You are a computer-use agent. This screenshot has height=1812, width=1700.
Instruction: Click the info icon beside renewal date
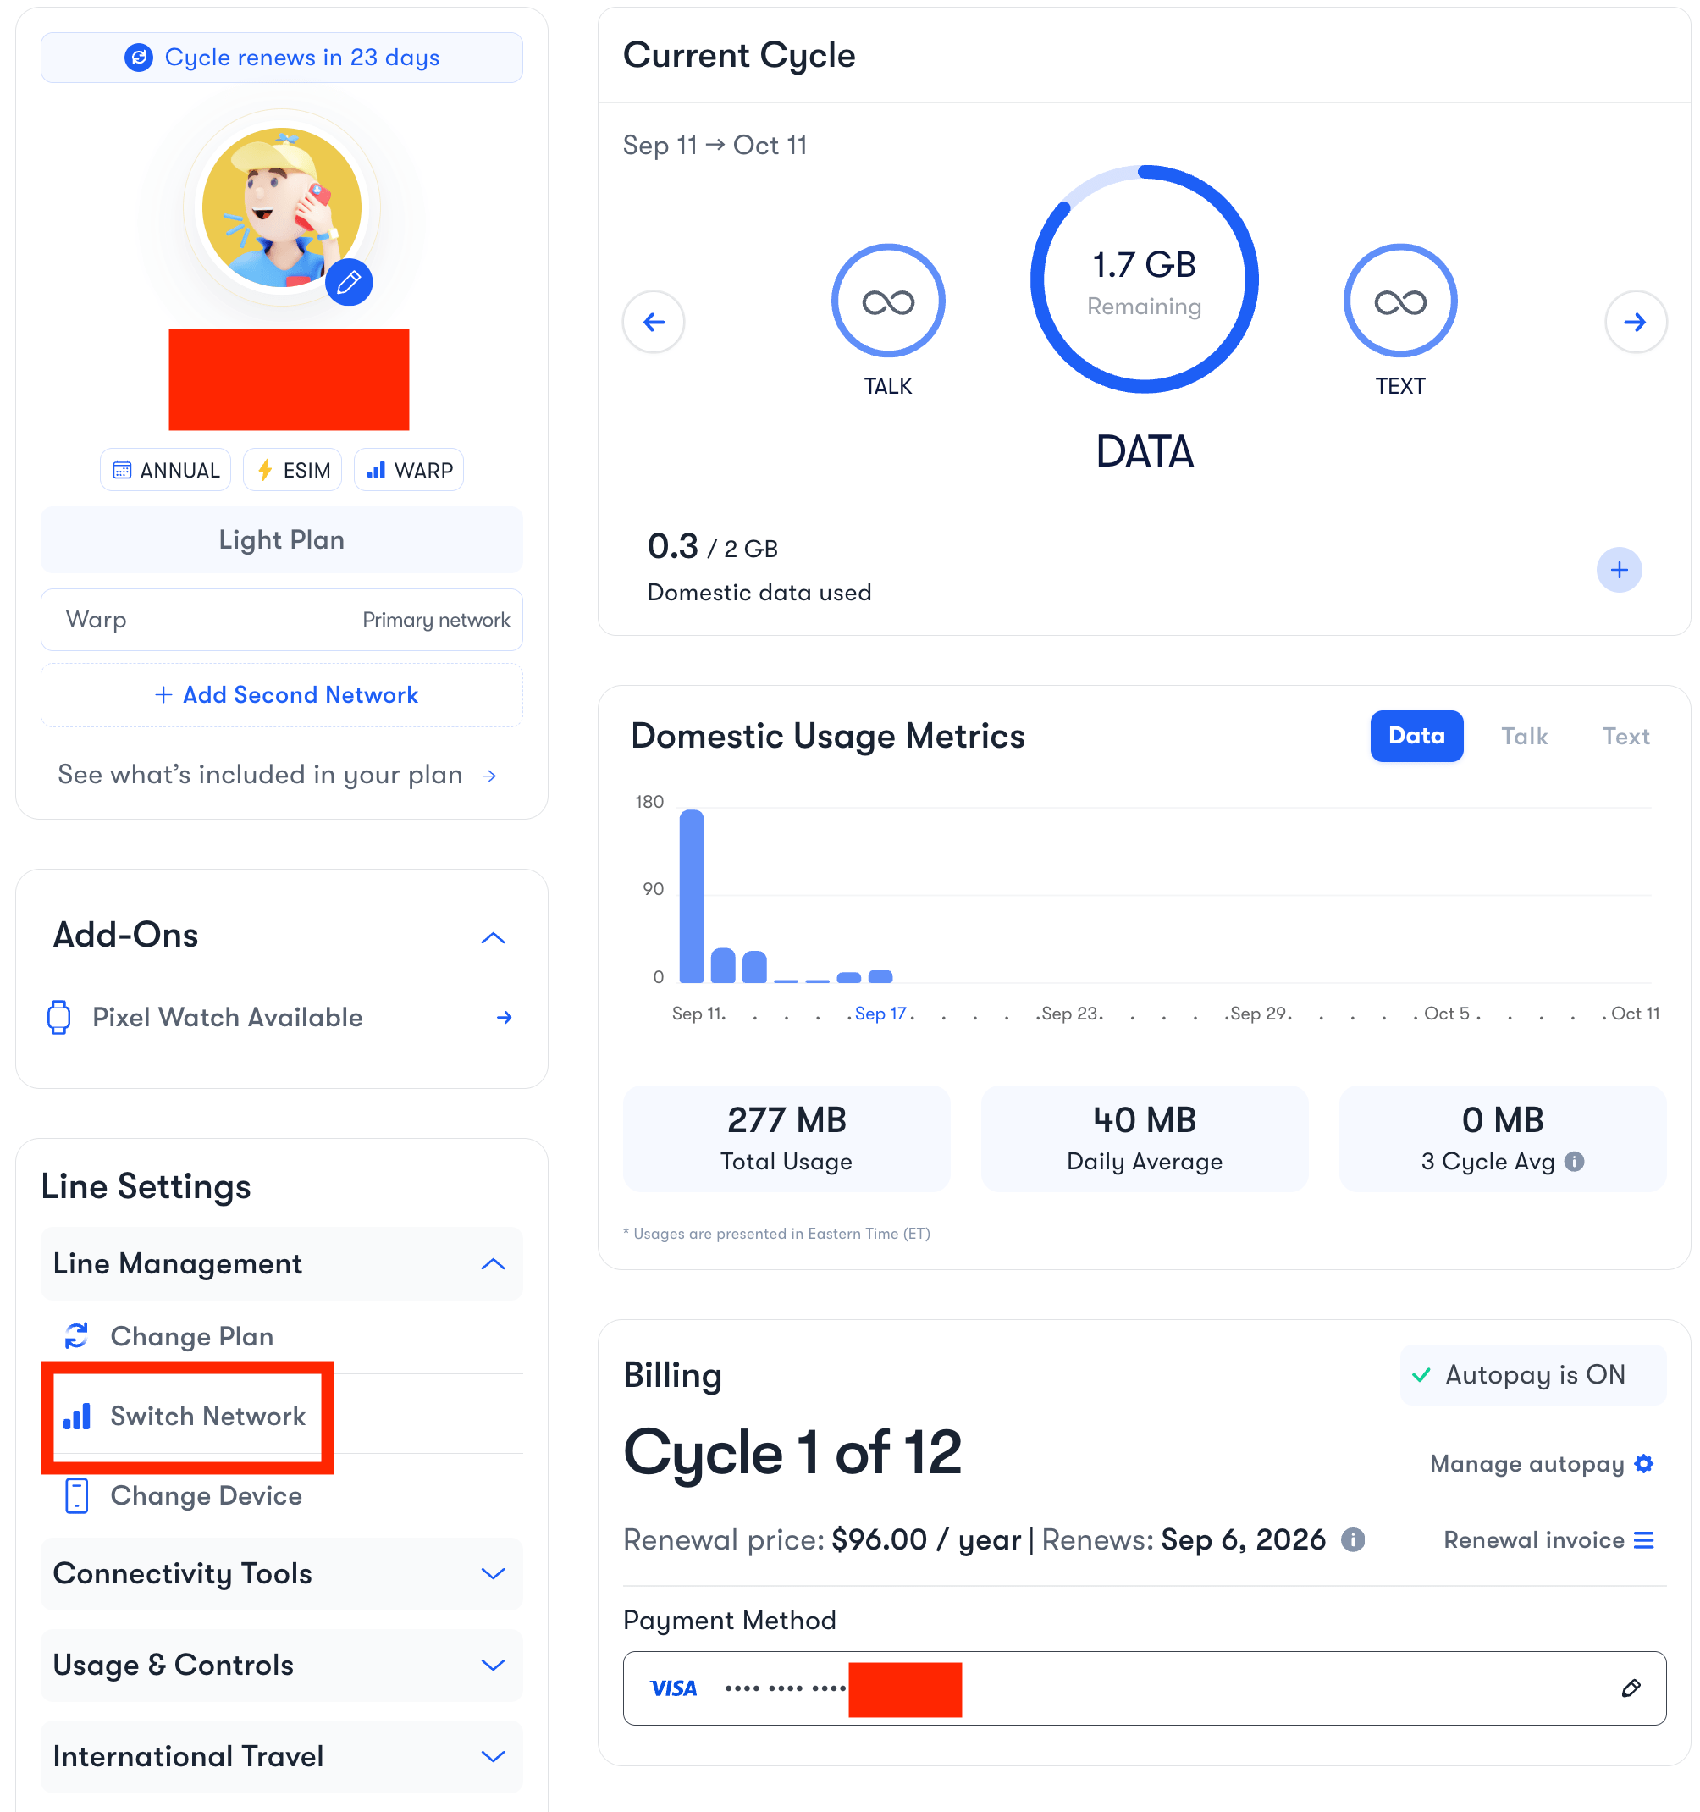coord(1353,1539)
